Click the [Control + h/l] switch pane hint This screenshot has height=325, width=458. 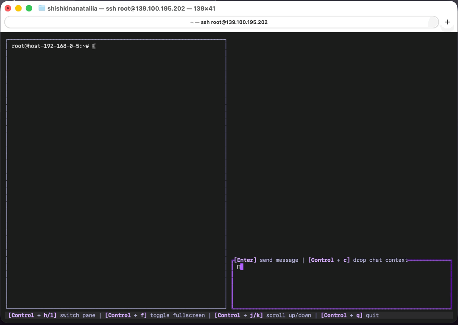tap(52, 315)
